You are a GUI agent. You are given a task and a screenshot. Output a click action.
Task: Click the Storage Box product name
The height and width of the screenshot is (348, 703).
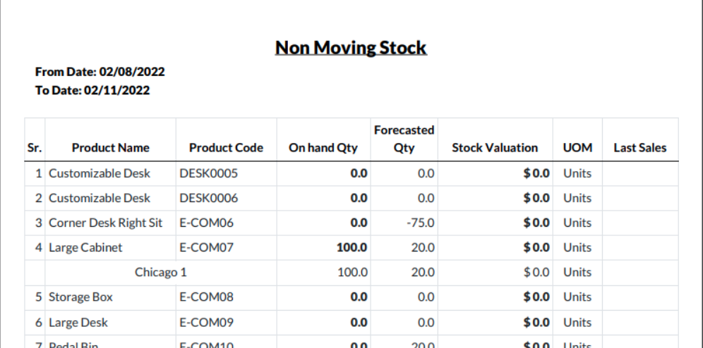click(80, 297)
